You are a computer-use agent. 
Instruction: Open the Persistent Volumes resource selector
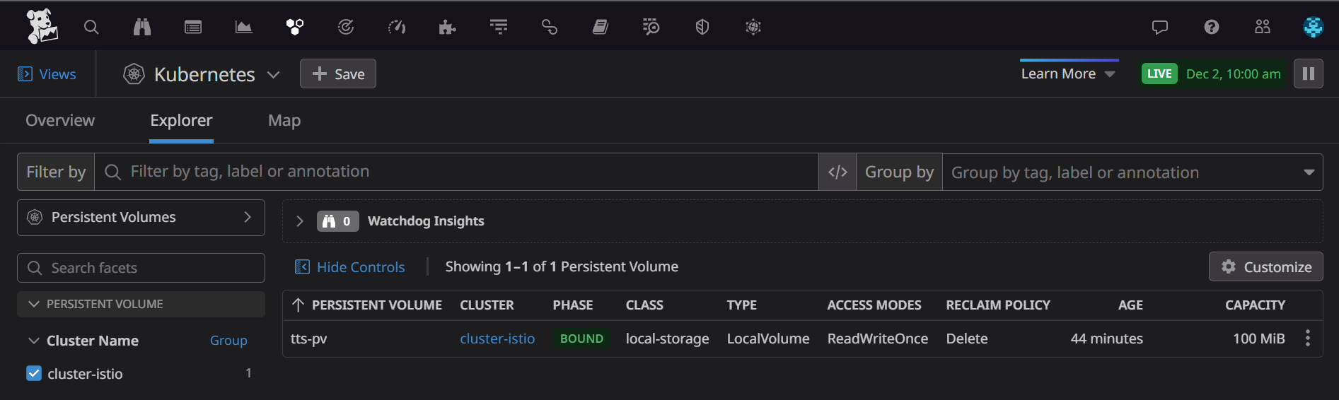pos(141,218)
